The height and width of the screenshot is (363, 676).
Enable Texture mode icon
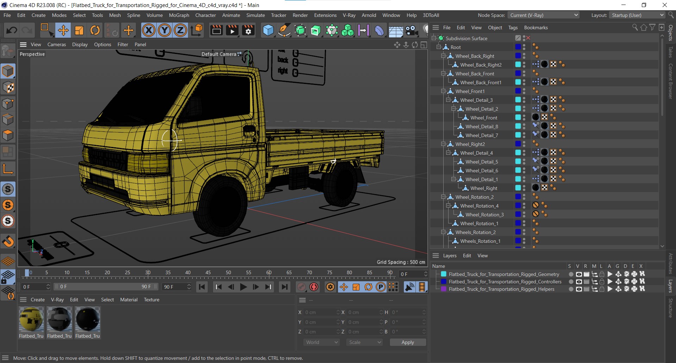8,87
